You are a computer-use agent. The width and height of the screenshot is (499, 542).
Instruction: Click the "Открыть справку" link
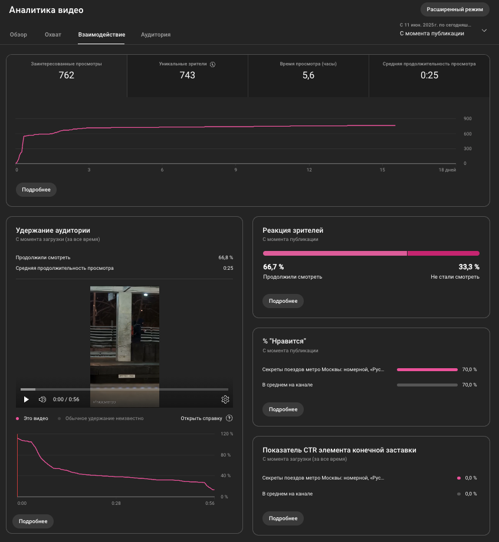[x=201, y=418]
